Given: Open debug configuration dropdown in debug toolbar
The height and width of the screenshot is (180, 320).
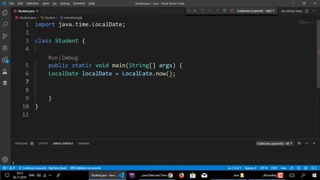Looking at the screenshot, I should tap(256, 11).
